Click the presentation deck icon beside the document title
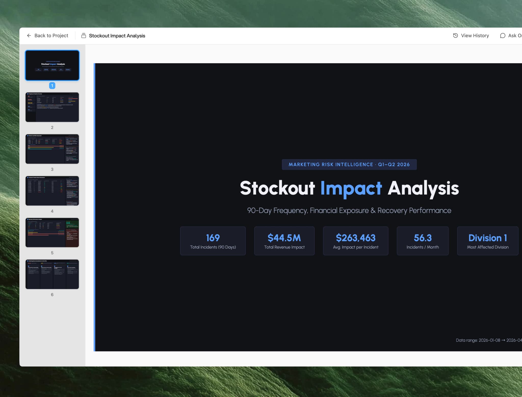 point(83,35)
